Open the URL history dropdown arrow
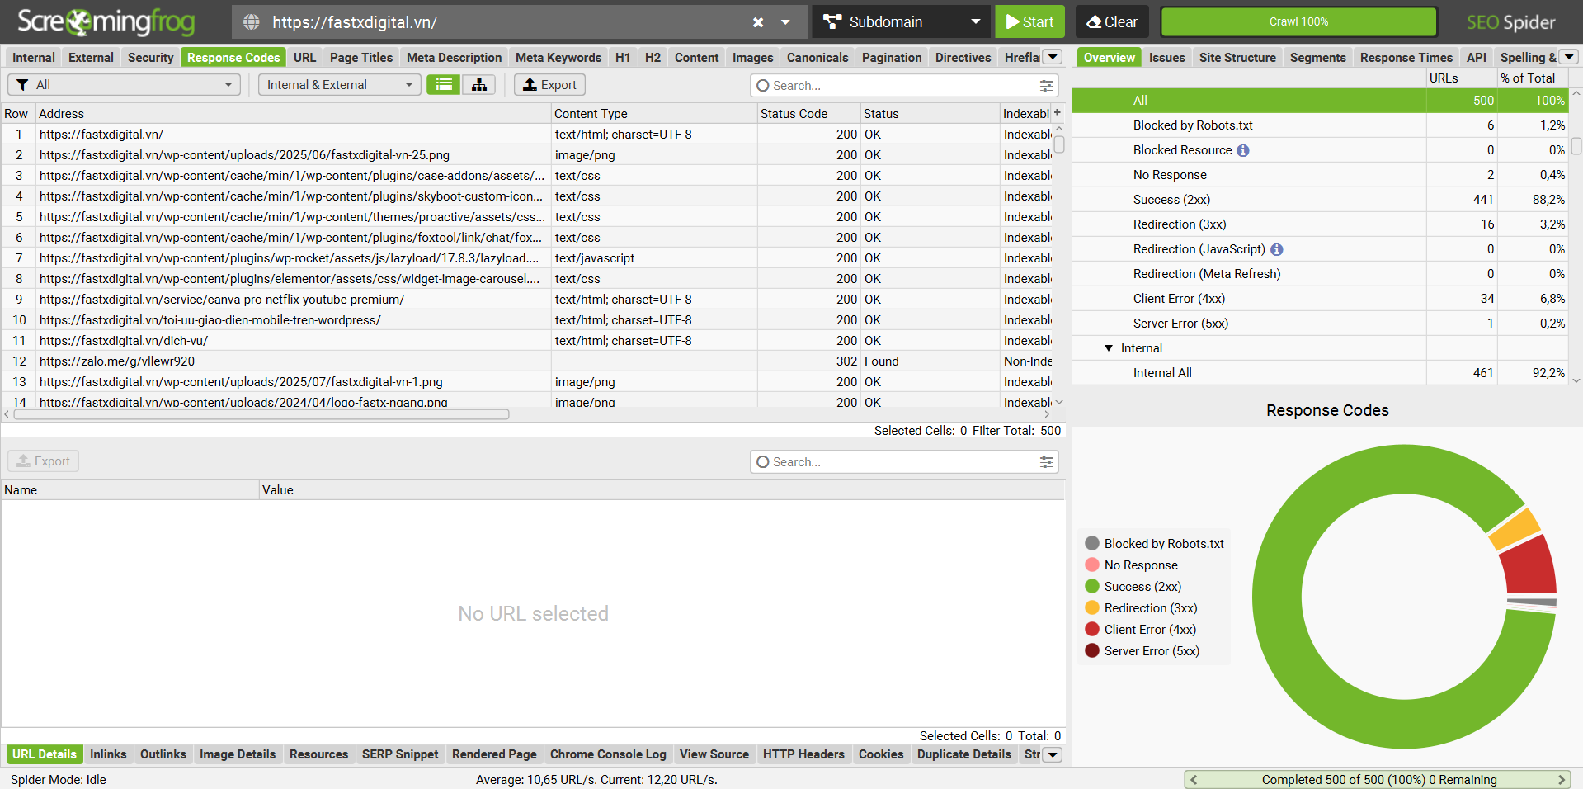This screenshot has width=1583, height=789. 785,22
